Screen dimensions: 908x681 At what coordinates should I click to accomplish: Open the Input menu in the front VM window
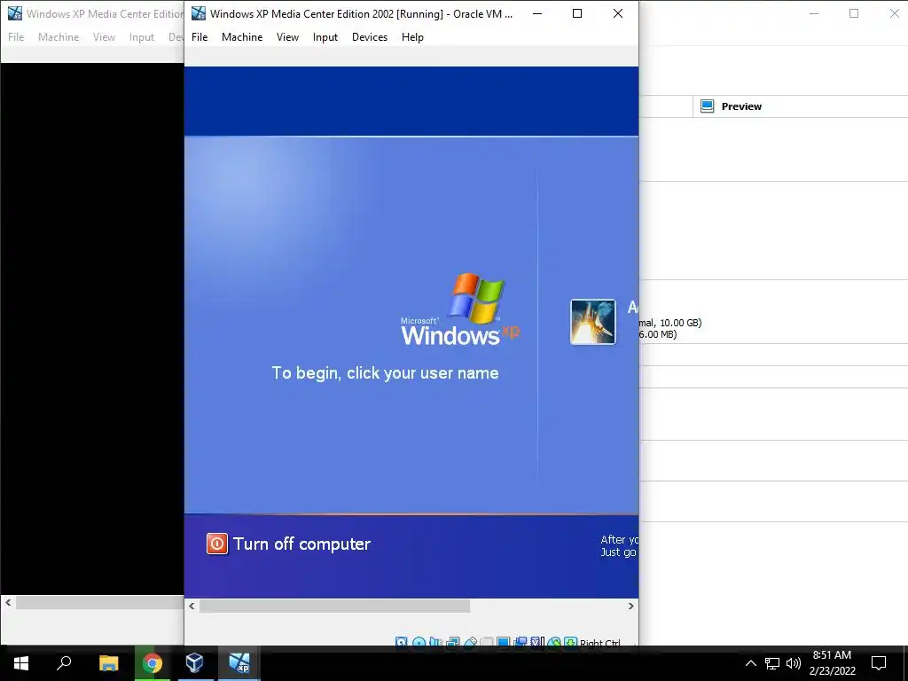tap(325, 37)
